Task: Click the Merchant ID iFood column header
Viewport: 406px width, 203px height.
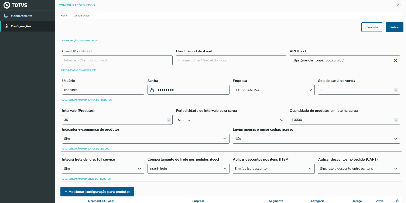Action: (101, 201)
